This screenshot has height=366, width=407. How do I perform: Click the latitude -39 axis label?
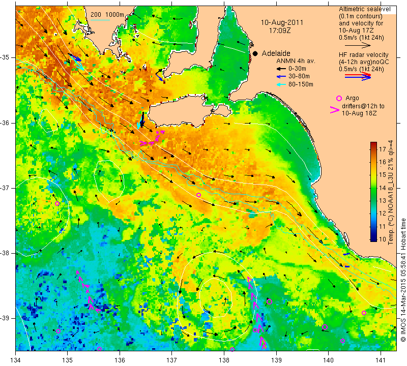(x=6, y=318)
